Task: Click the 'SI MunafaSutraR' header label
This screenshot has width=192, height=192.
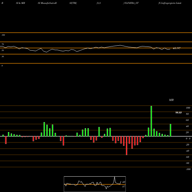Action: point(47,3)
